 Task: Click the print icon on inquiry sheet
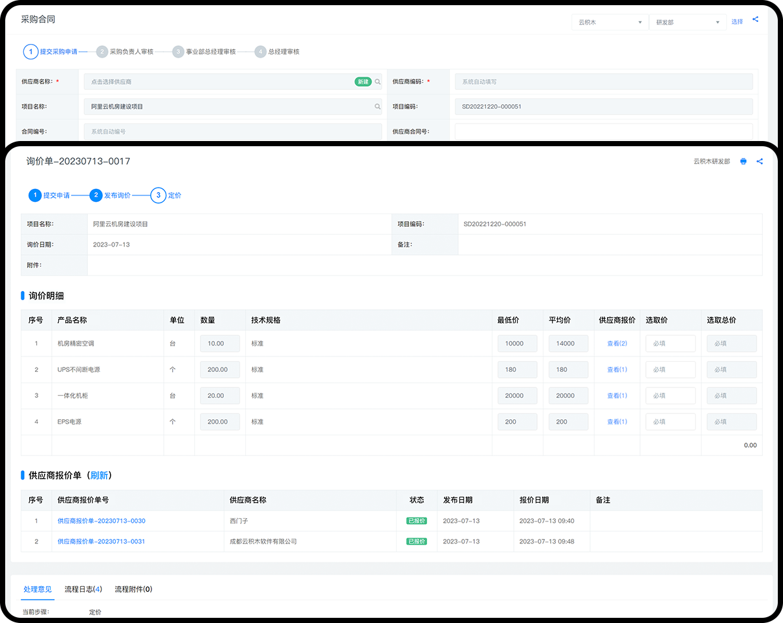pos(743,162)
